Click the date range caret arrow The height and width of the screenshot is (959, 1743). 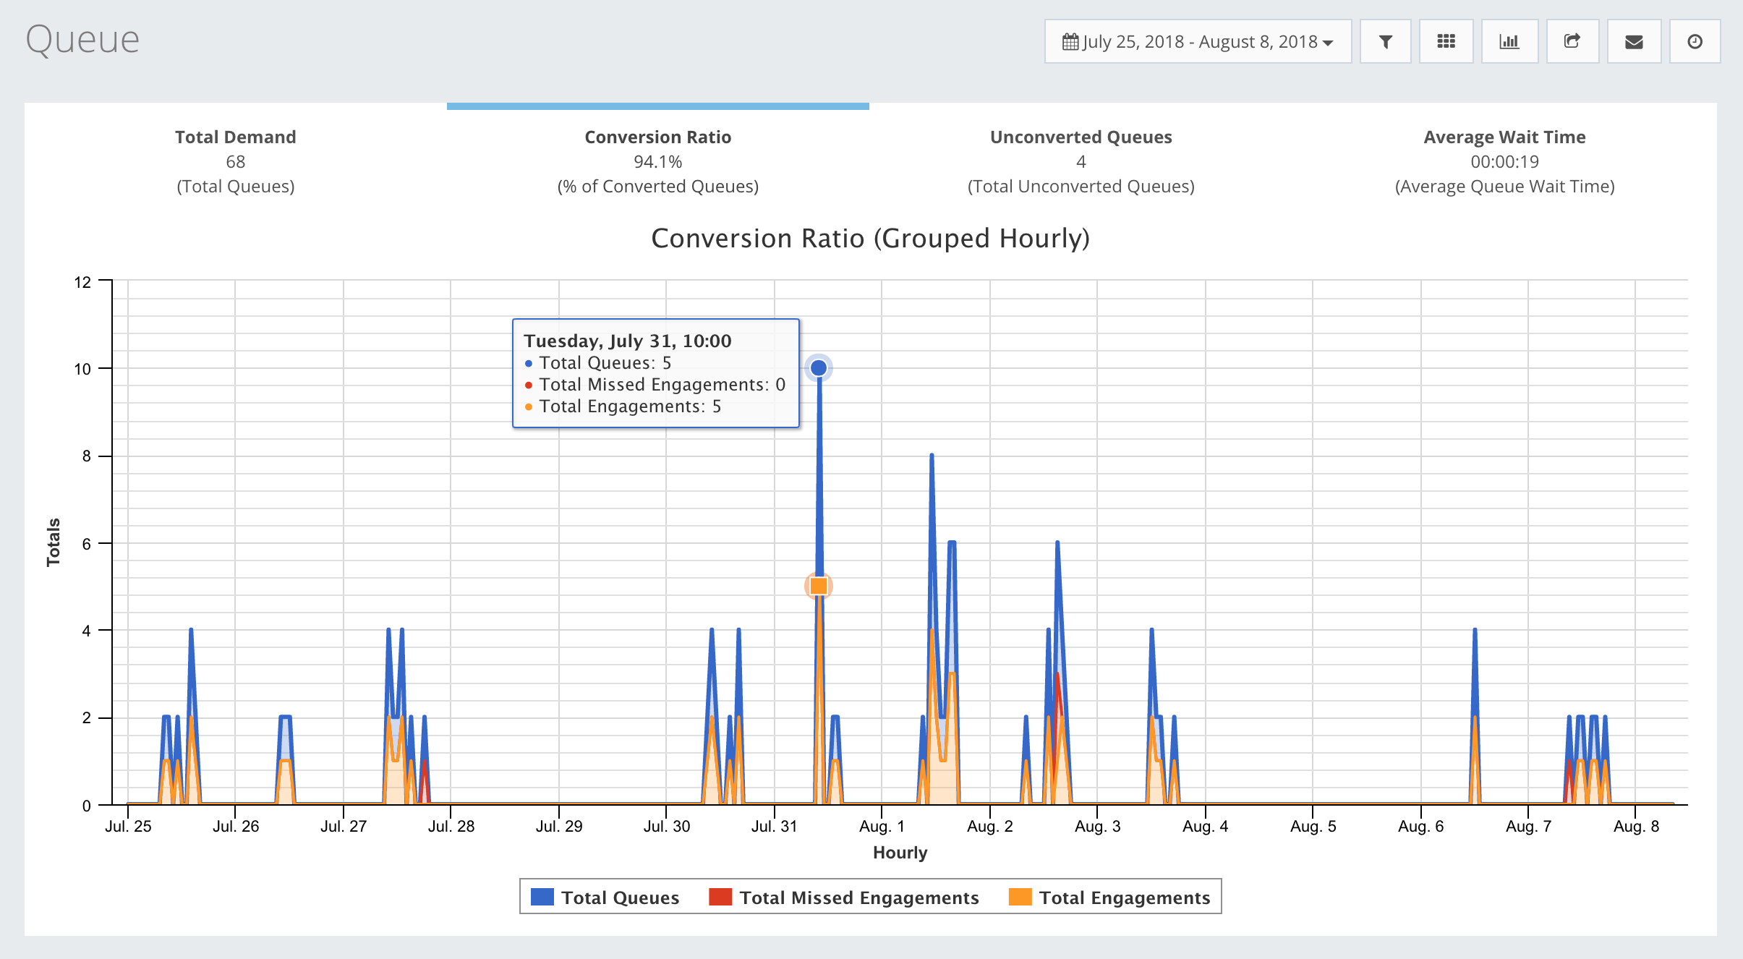pyautogui.click(x=1329, y=43)
